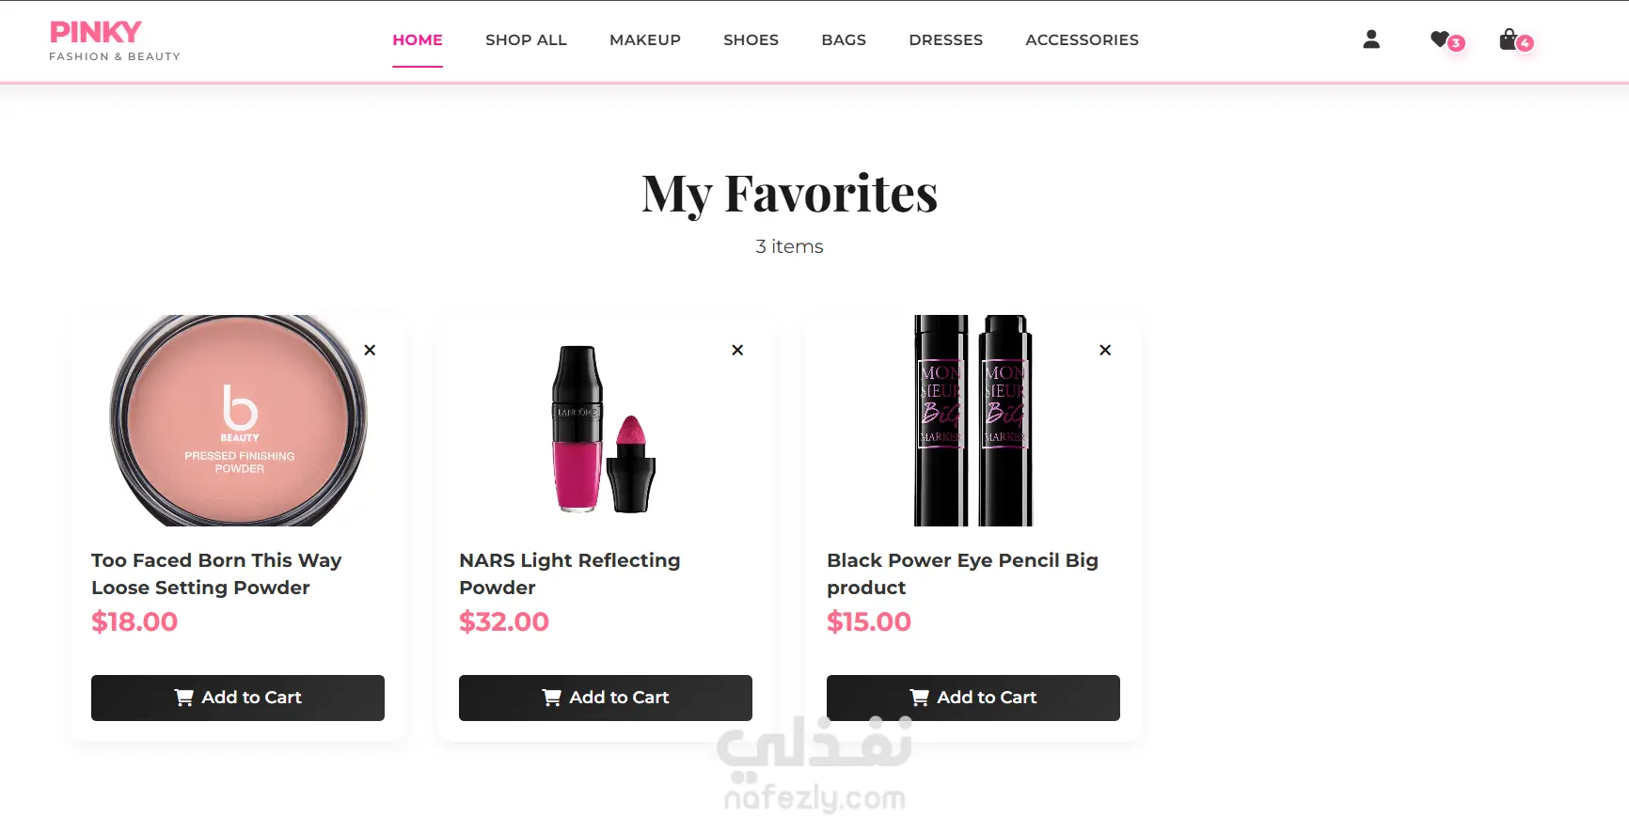Add NARS Light Reflecting Powder to cart
Screen dimensions: 1629x816
click(x=606, y=698)
